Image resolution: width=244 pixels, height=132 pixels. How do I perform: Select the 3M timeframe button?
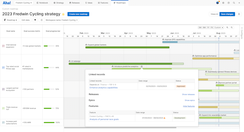click(200, 27)
